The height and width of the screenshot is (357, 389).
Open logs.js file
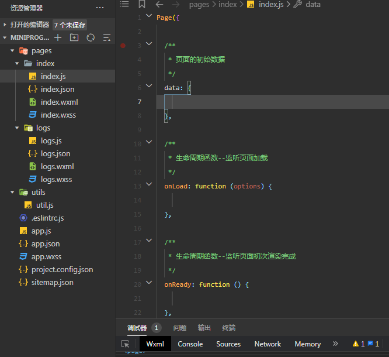pos(58,140)
